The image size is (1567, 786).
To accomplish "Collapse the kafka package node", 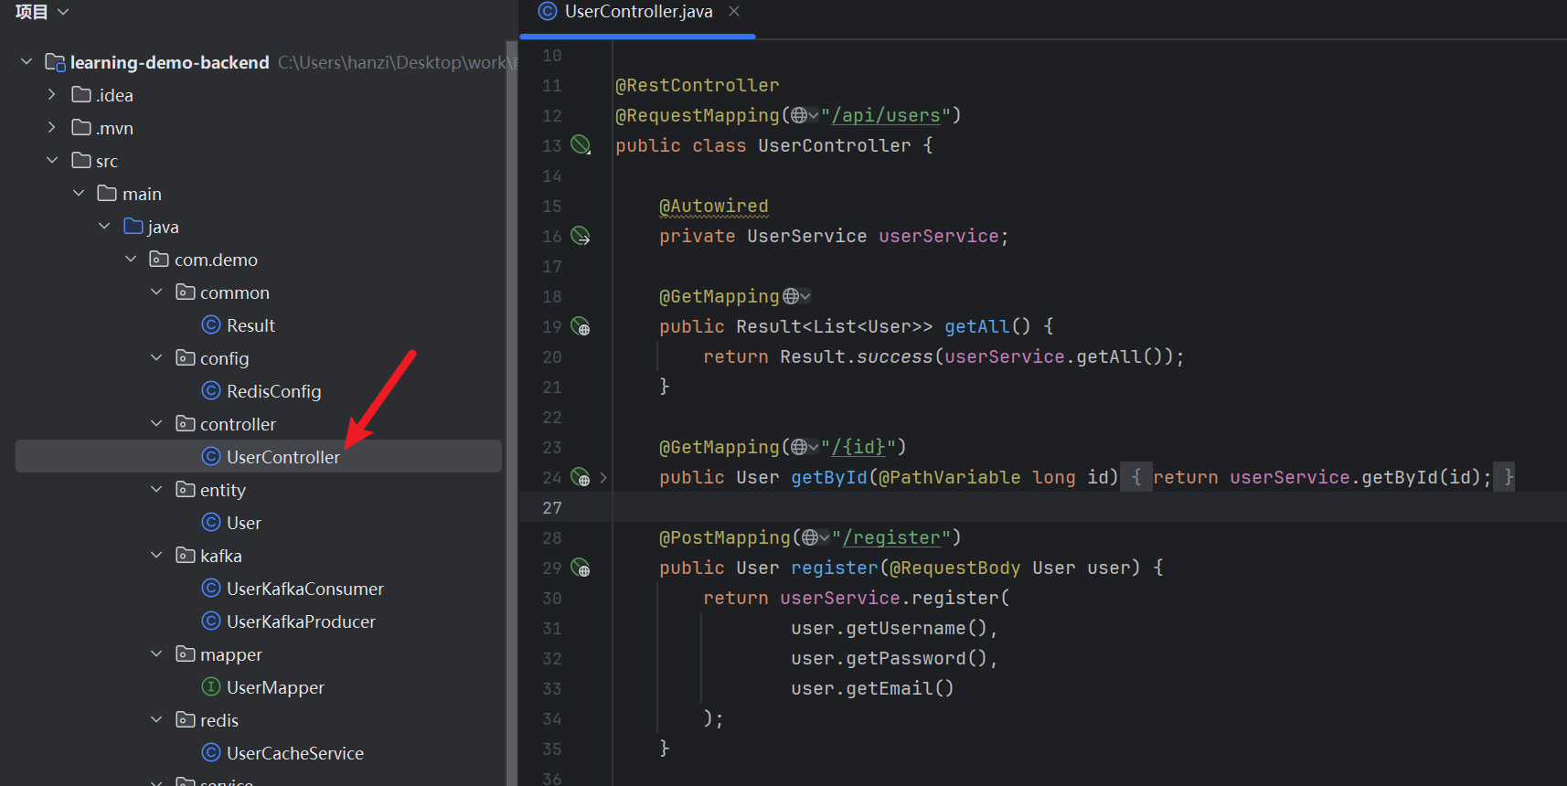I will point(156,556).
